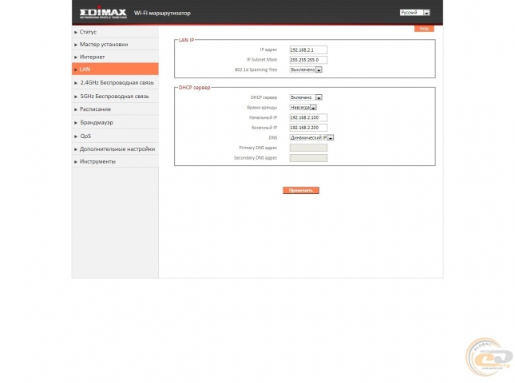
Task: Click the Применить button
Action: (301, 191)
